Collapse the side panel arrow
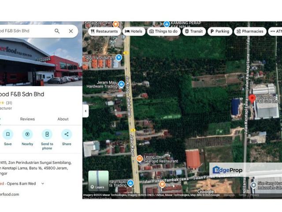The image size is (282, 212). click(85, 111)
